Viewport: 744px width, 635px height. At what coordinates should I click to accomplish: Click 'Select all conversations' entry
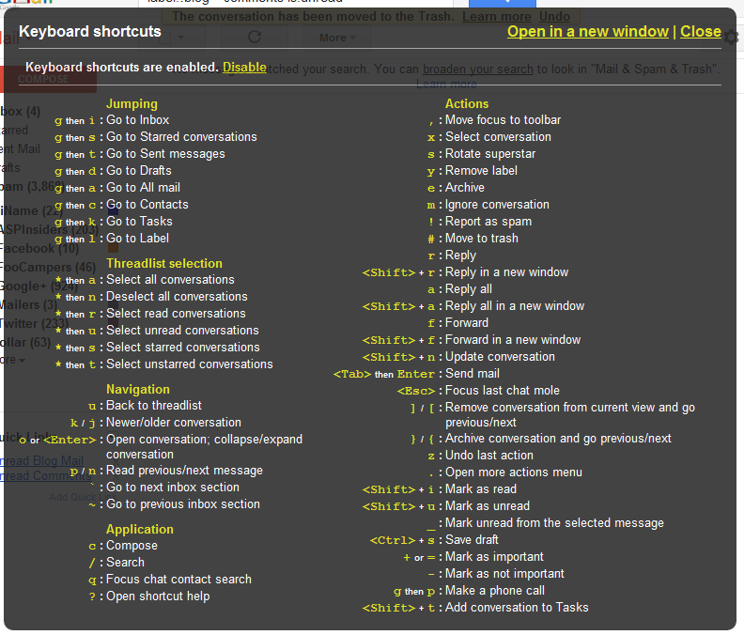170,280
